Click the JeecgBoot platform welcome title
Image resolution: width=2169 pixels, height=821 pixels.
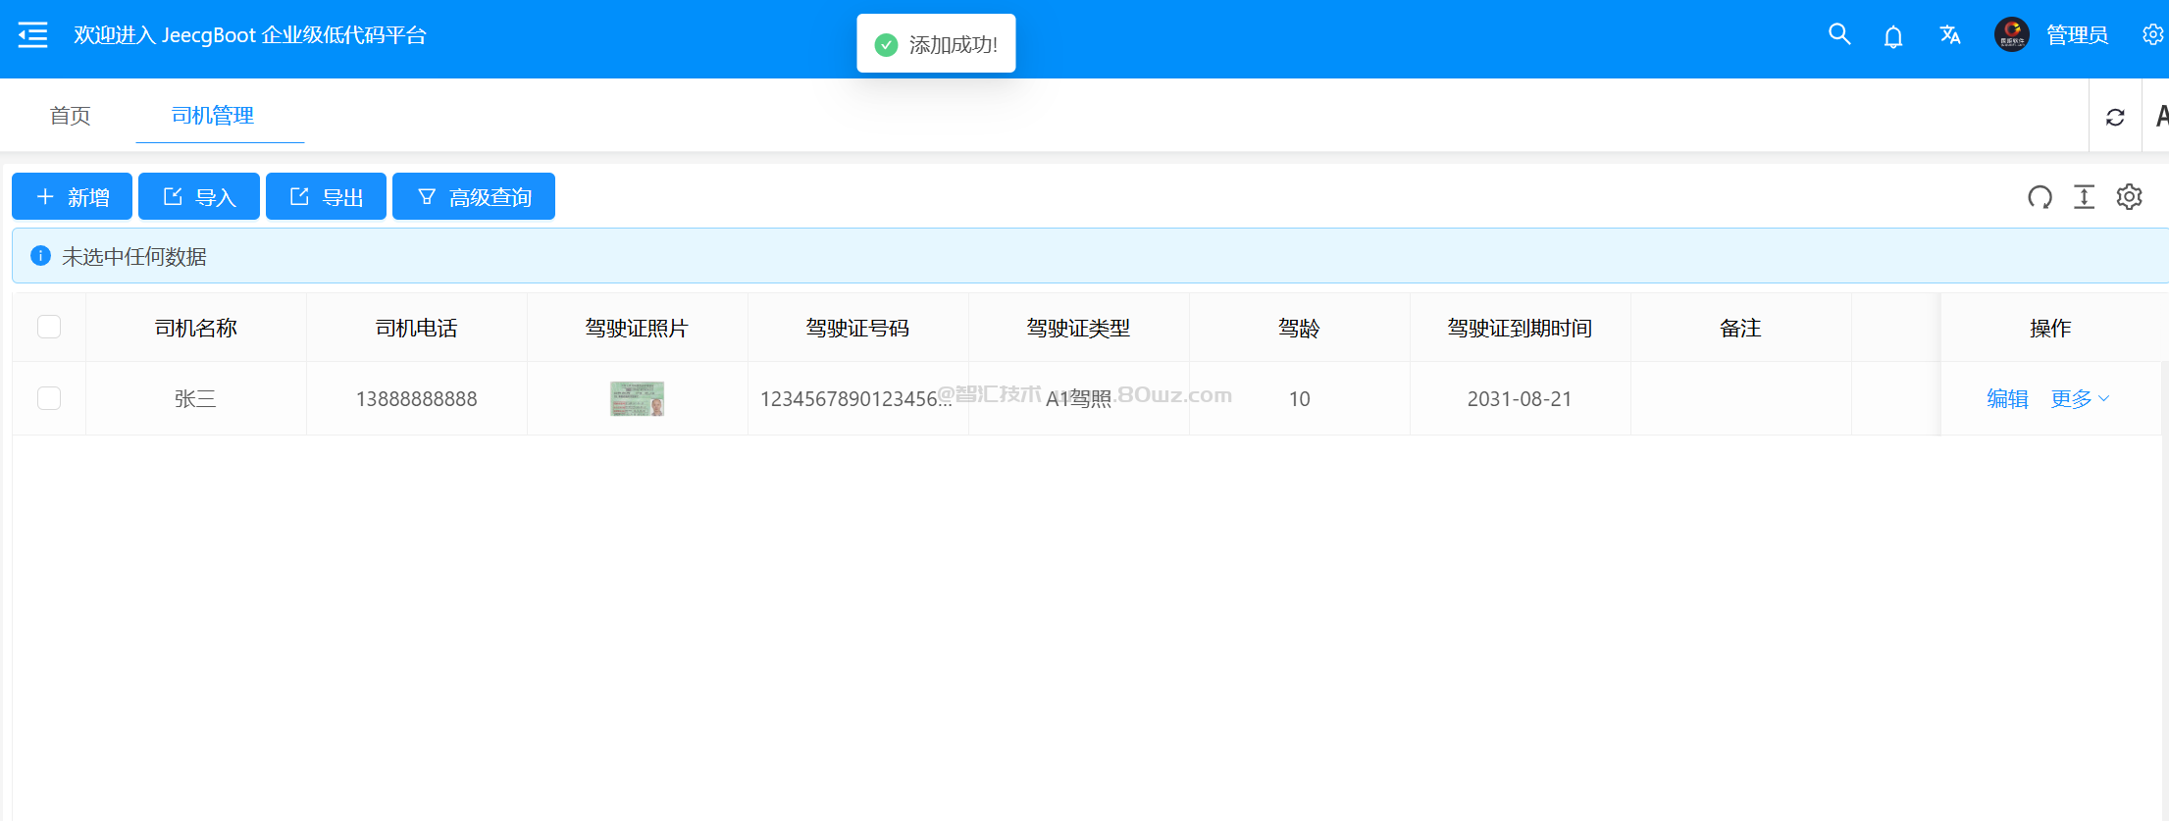pyautogui.click(x=250, y=35)
